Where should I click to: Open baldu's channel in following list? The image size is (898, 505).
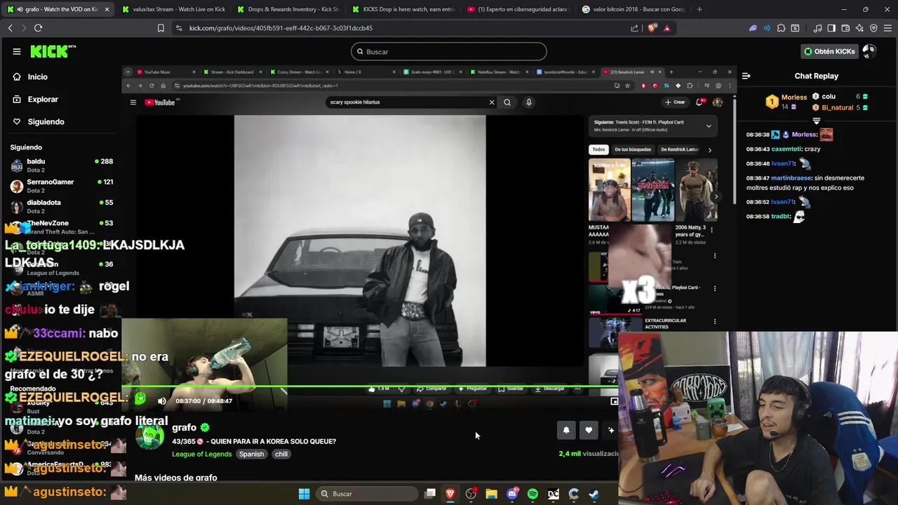pos(62,166)
